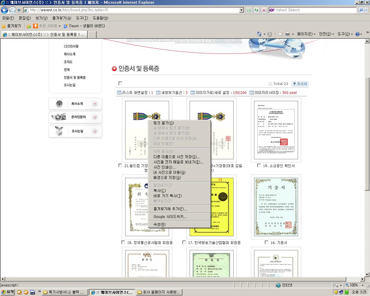
Task: Click the CEO인사말 sidebar link
Action: (71, 46)
